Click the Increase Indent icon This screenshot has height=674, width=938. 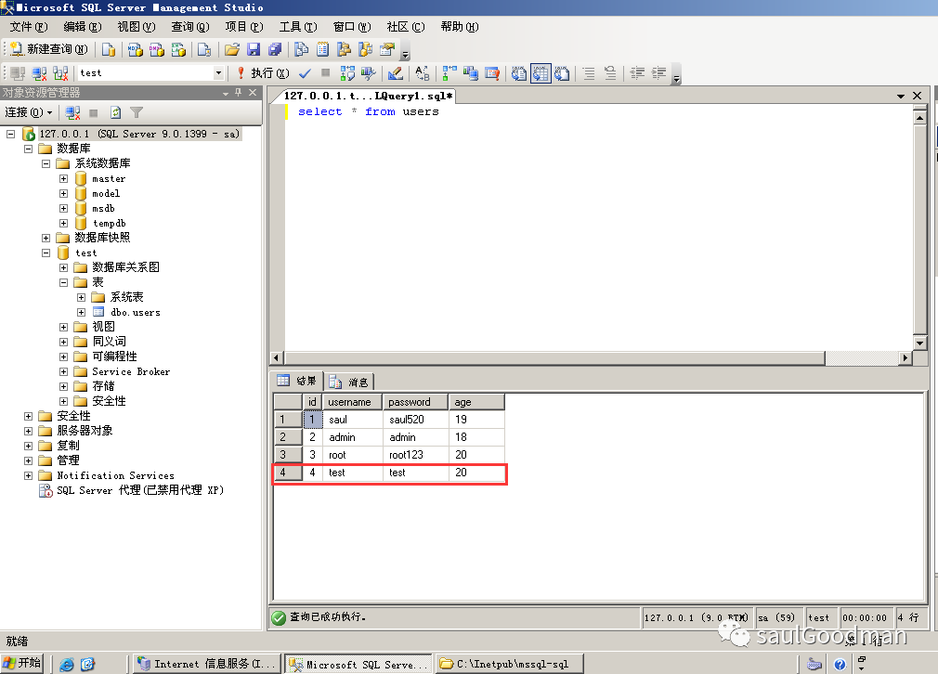coord(659,73)
